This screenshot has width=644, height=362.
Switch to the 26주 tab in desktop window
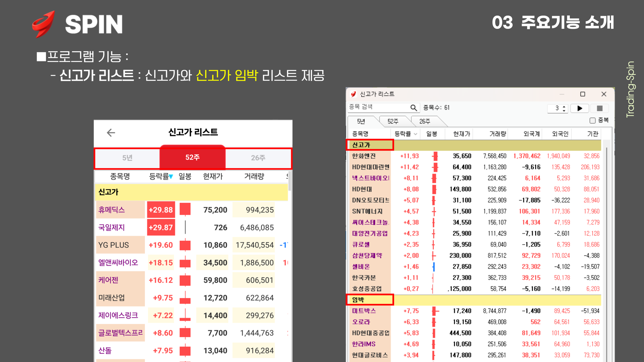pos(425,121)
